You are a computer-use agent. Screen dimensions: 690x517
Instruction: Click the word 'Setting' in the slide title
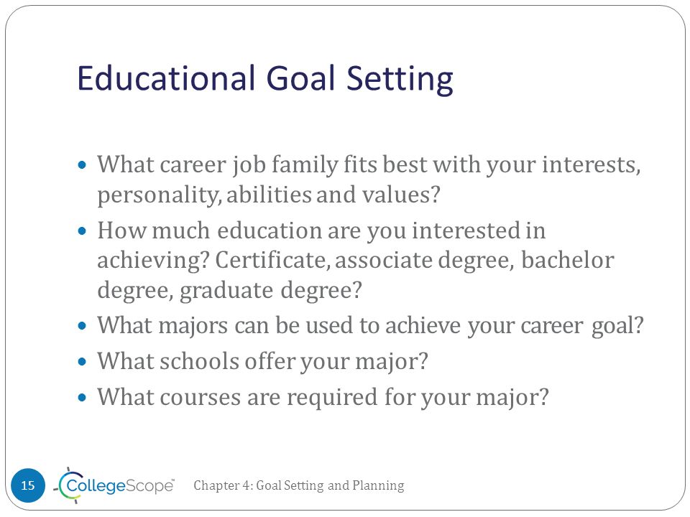coord(400,79)
